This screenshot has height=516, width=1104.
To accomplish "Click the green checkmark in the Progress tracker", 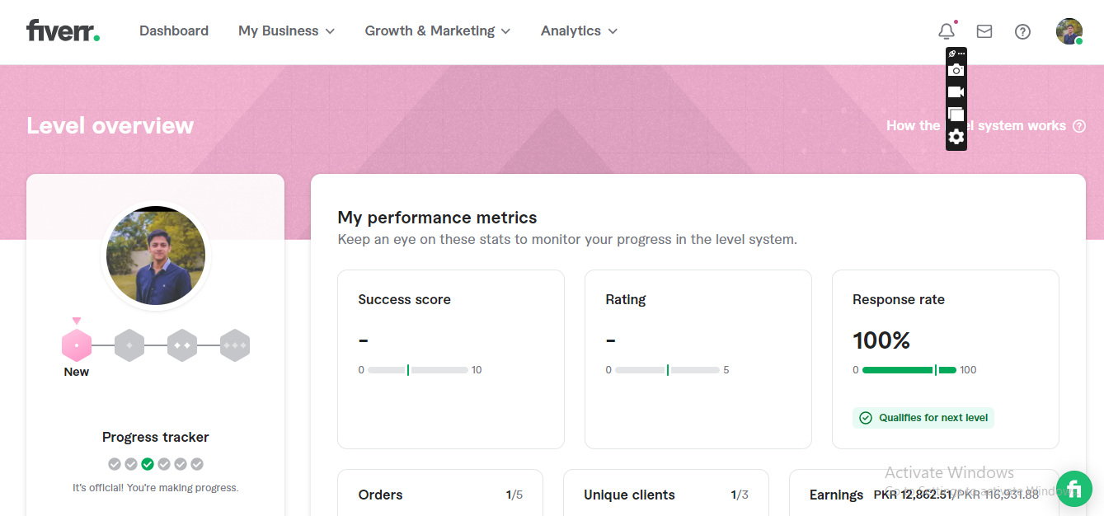I will tap(148, 464).
